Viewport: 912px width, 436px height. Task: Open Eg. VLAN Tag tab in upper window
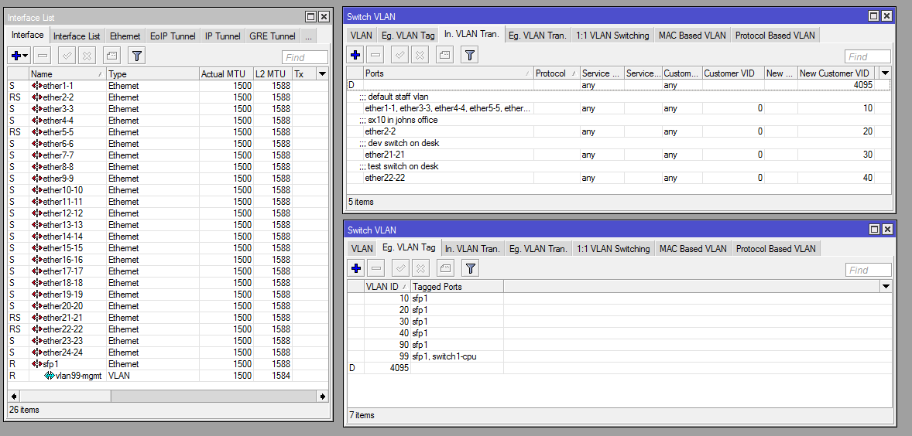pyautogui.click(x=408, y=36)
